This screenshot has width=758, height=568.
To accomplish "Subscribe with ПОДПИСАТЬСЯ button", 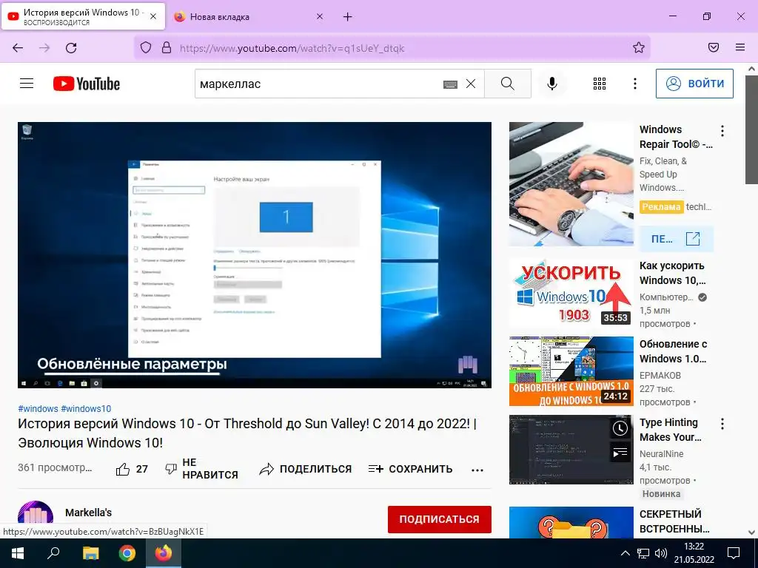I will (440, 519).
